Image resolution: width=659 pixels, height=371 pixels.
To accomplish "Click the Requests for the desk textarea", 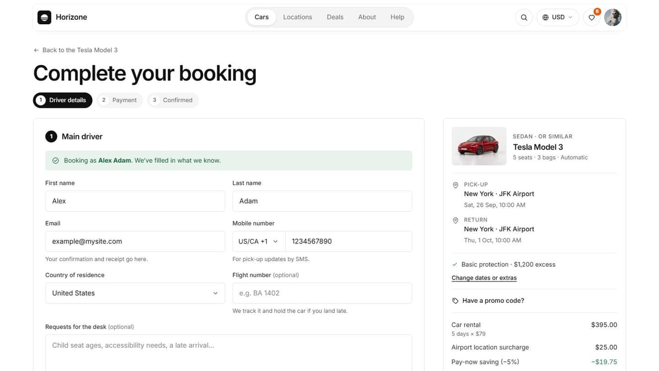I will point(228,353).
